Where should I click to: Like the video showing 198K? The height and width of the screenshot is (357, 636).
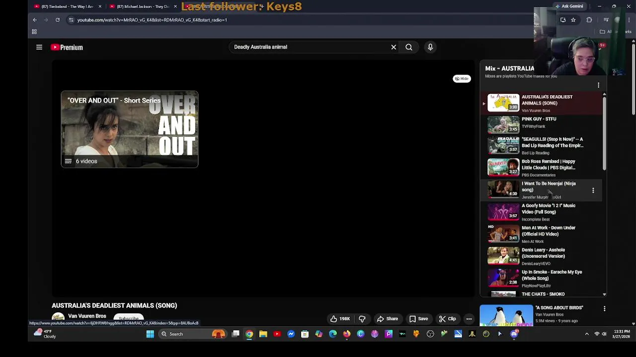click(340, 319)
